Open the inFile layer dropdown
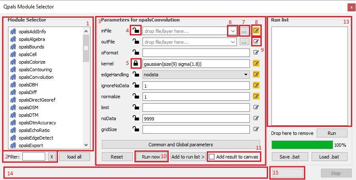The image size is (356, 180). 232,31
